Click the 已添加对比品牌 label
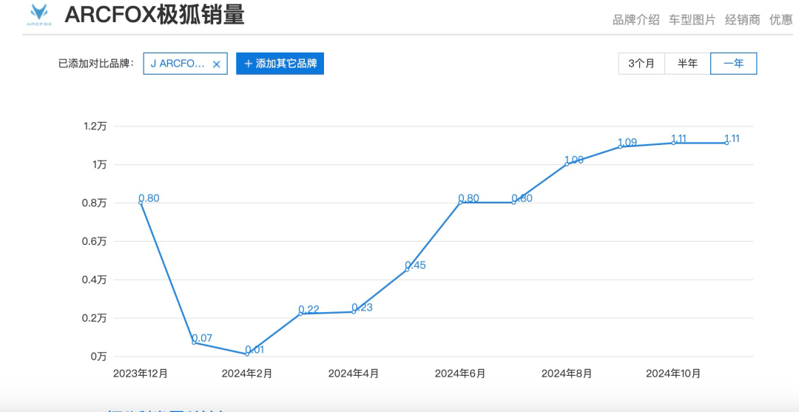The width and height of the screenshot is (799, 412). pos(96,64)
